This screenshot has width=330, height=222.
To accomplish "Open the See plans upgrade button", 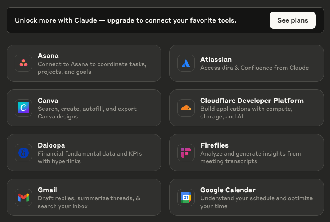I will [292, 20].
